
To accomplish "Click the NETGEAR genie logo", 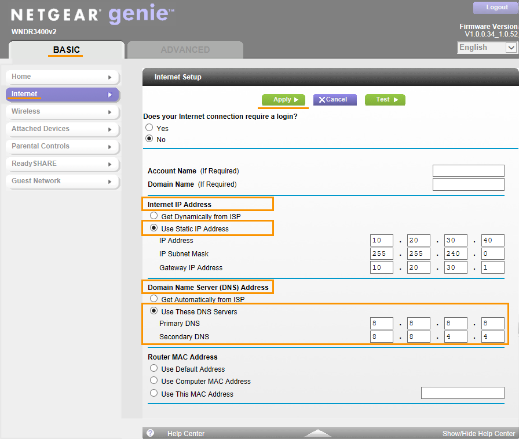I will (x=93, y=14).
